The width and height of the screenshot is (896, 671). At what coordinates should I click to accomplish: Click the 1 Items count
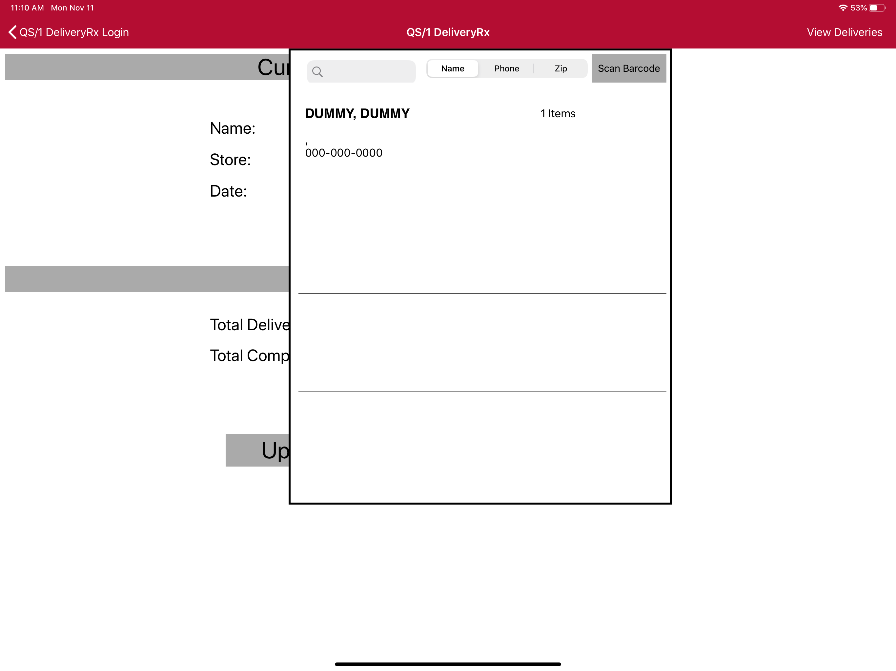(x=558, y=114)
